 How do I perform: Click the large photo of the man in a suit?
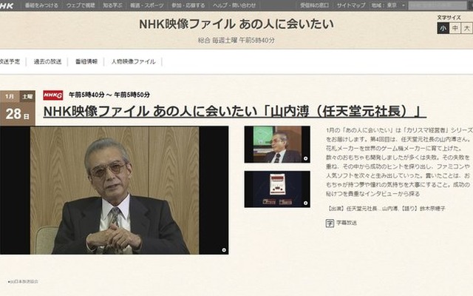[114, 190]
